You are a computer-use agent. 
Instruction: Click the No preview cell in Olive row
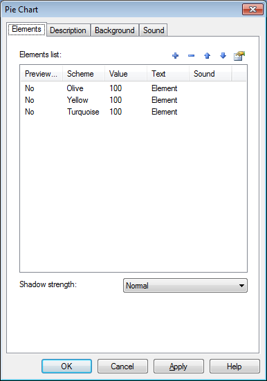[x=30, y=88]
